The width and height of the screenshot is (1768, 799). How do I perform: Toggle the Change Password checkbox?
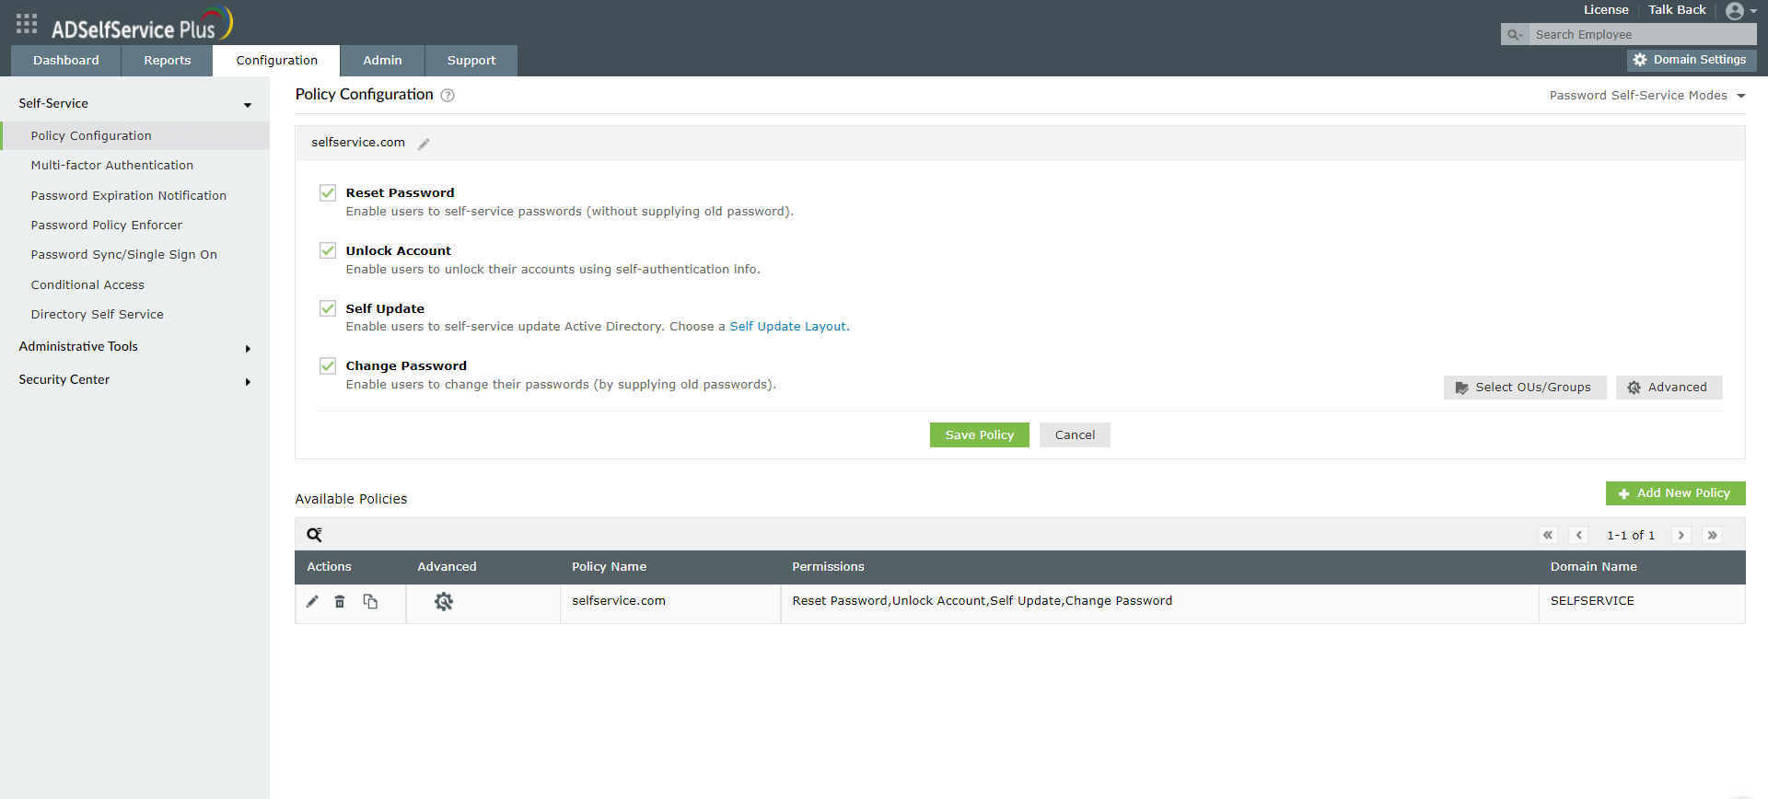(328, 365)
